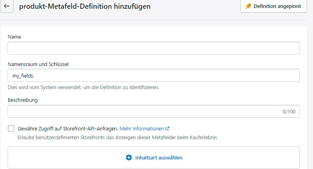This screenshot has height=169, width=313.
Task: Open the Mehr Informationen link
Action: coord(142,129)
